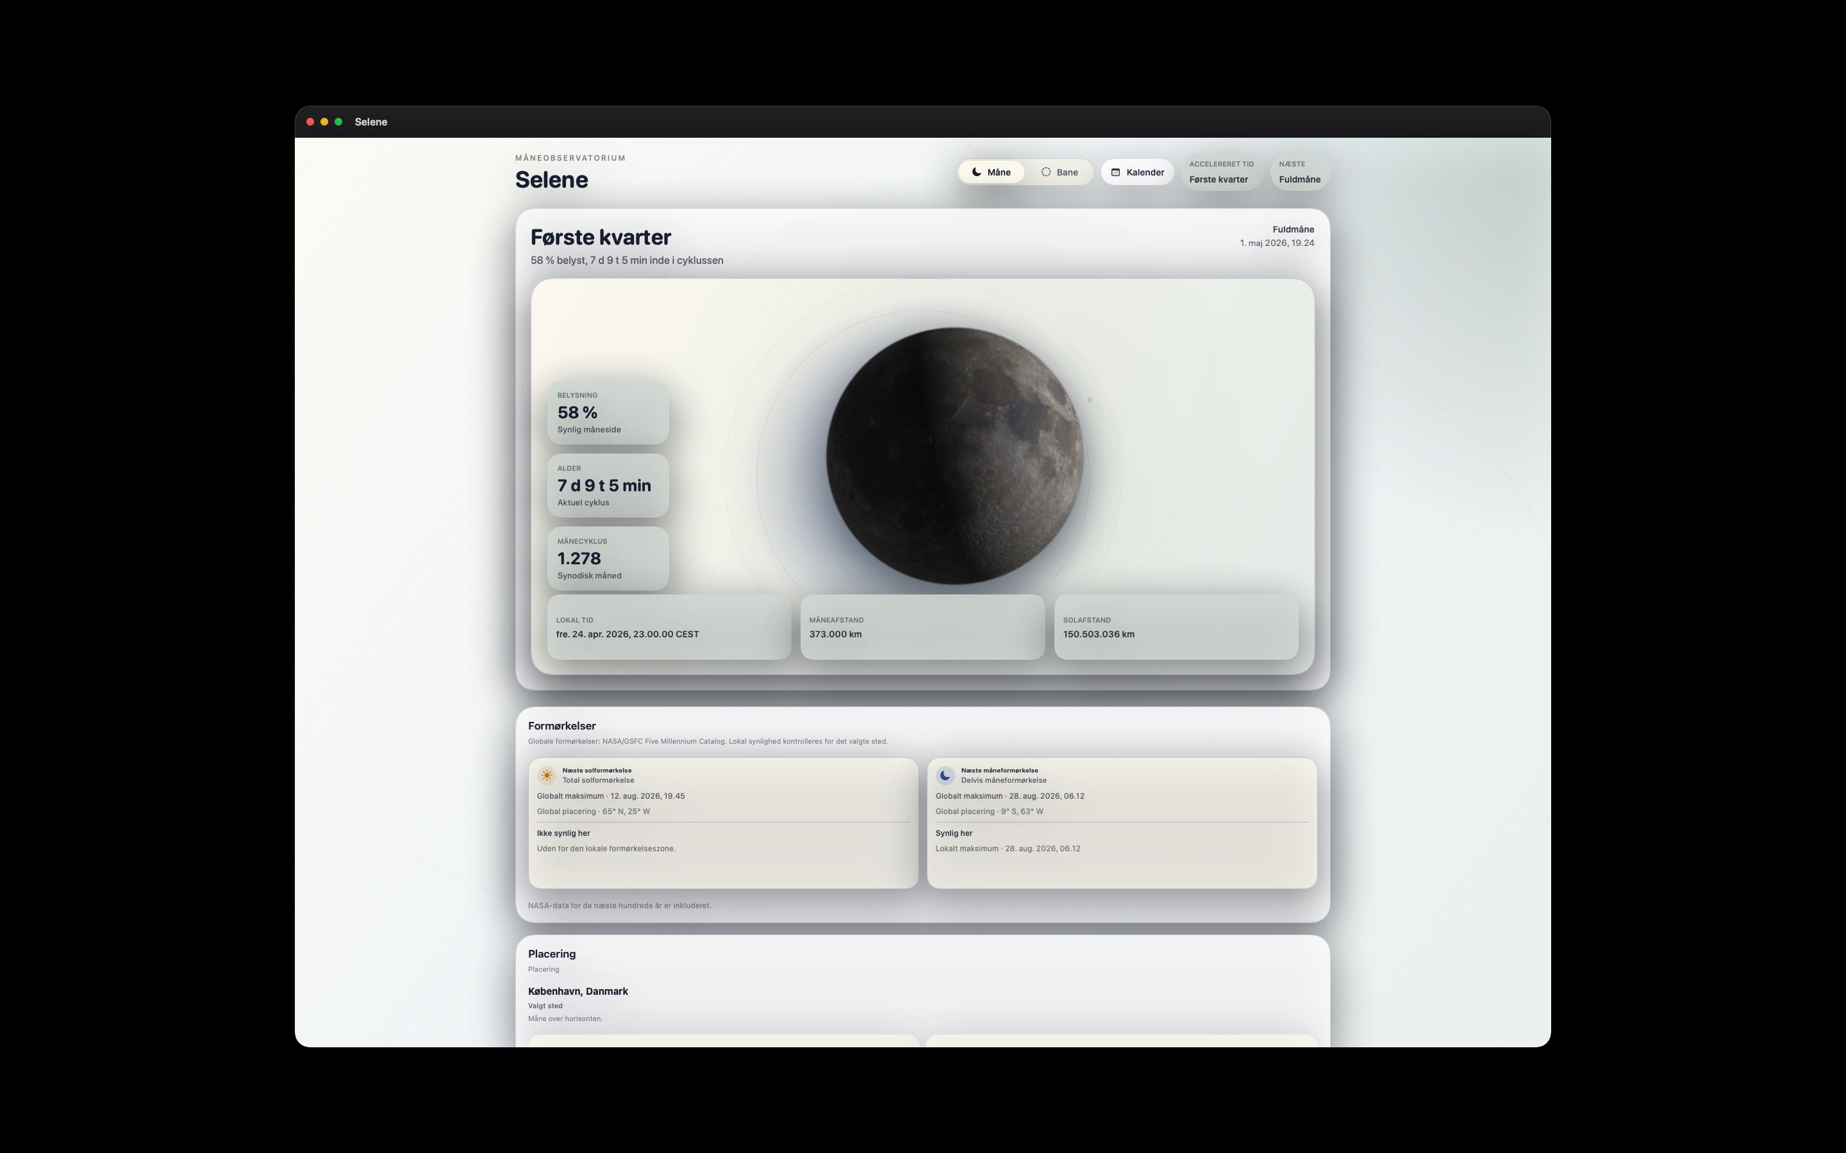This screenshot has height=1153, width=1846.
Task: Click the Delvis måneformørkelse type label
Action: (x=1004, y=780)
